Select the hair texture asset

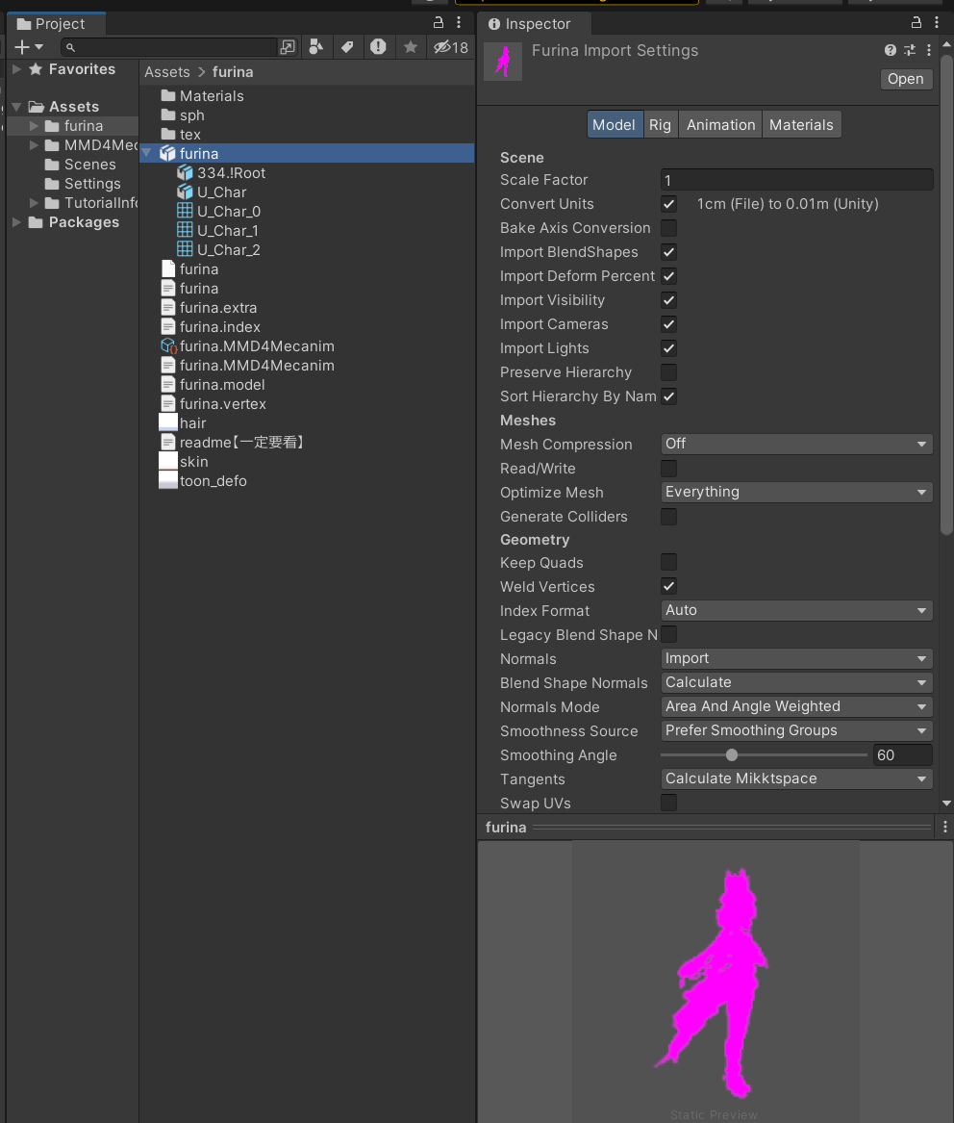183,423
